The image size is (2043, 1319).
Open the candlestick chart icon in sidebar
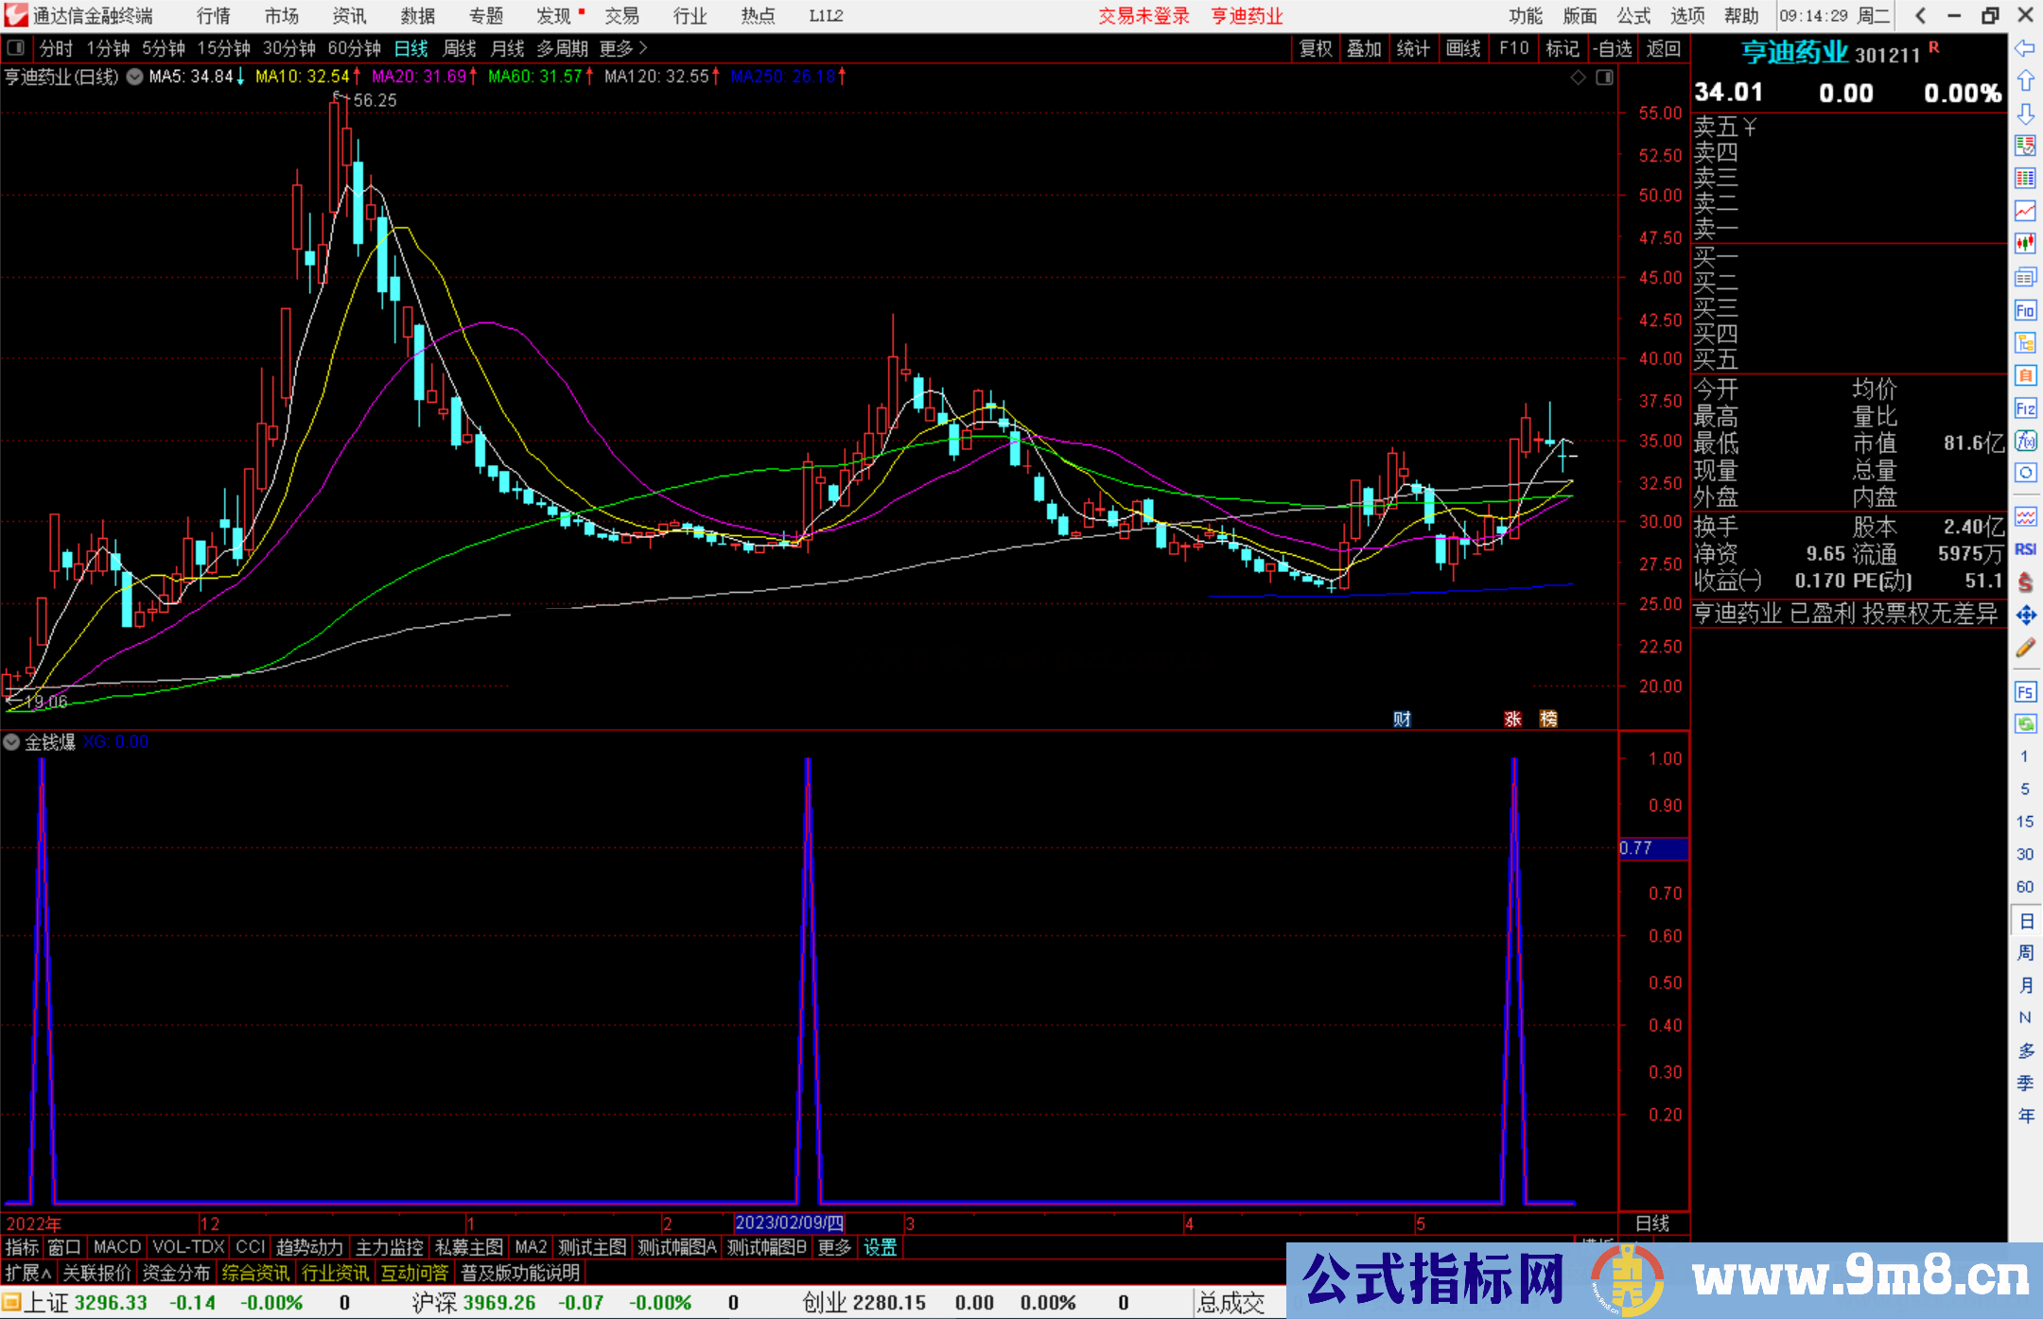click(x=2025, y=244)
